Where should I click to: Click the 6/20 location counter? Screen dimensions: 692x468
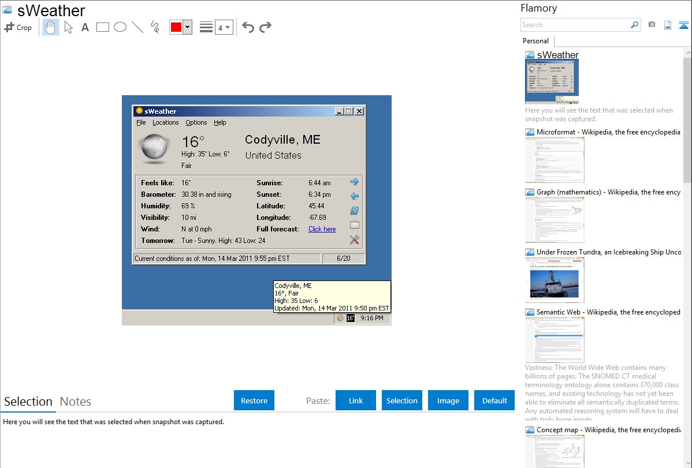pos(343,259)
